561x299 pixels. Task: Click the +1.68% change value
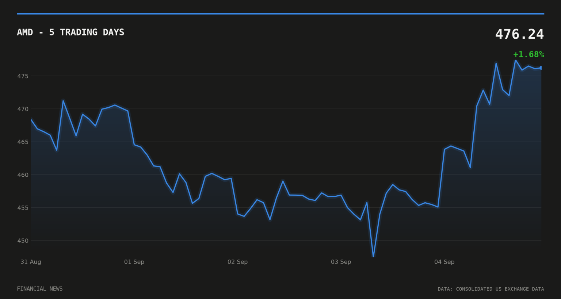coord(528,54)
